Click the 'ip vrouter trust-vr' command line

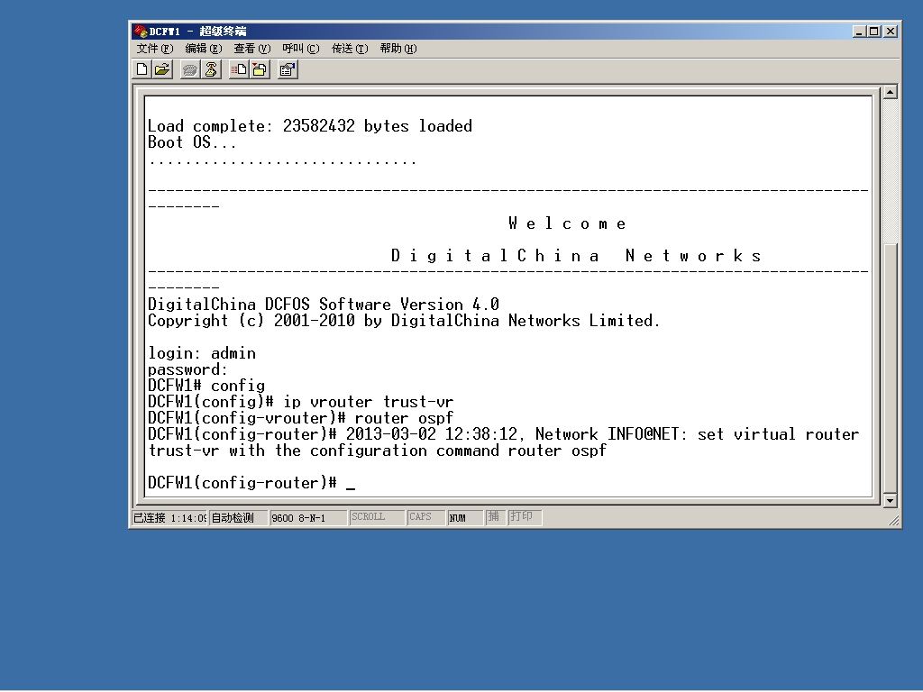click(300, 402)
